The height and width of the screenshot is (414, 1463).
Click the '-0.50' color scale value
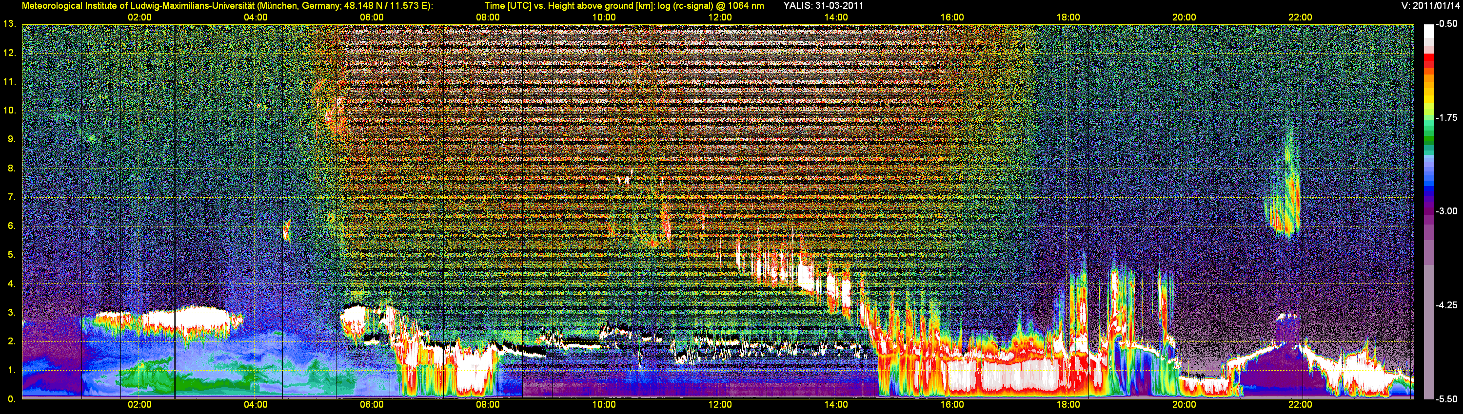pos(1446,24)
